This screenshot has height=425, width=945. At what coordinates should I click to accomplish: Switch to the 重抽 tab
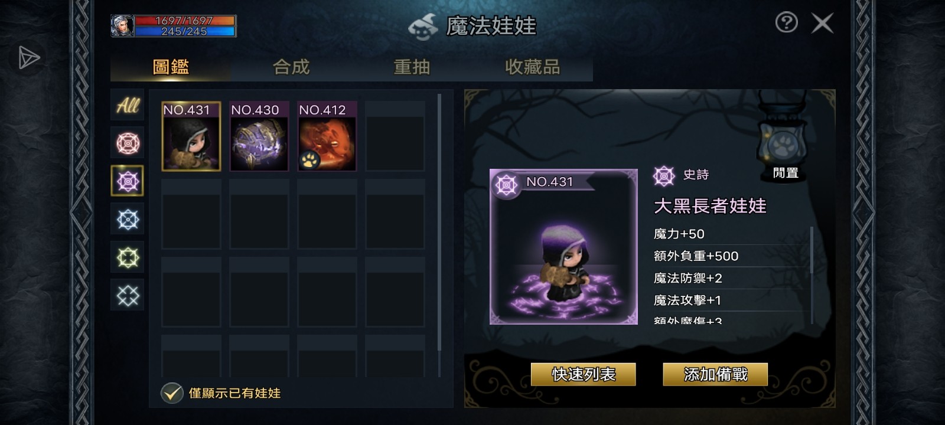point(412,67)
